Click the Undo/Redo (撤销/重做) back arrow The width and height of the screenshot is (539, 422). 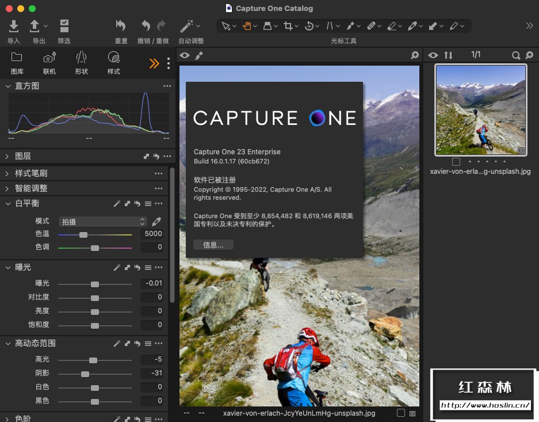pyautogui.click(x=146, y=26)
